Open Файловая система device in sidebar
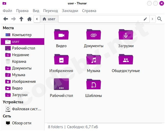 pos(23,109)
